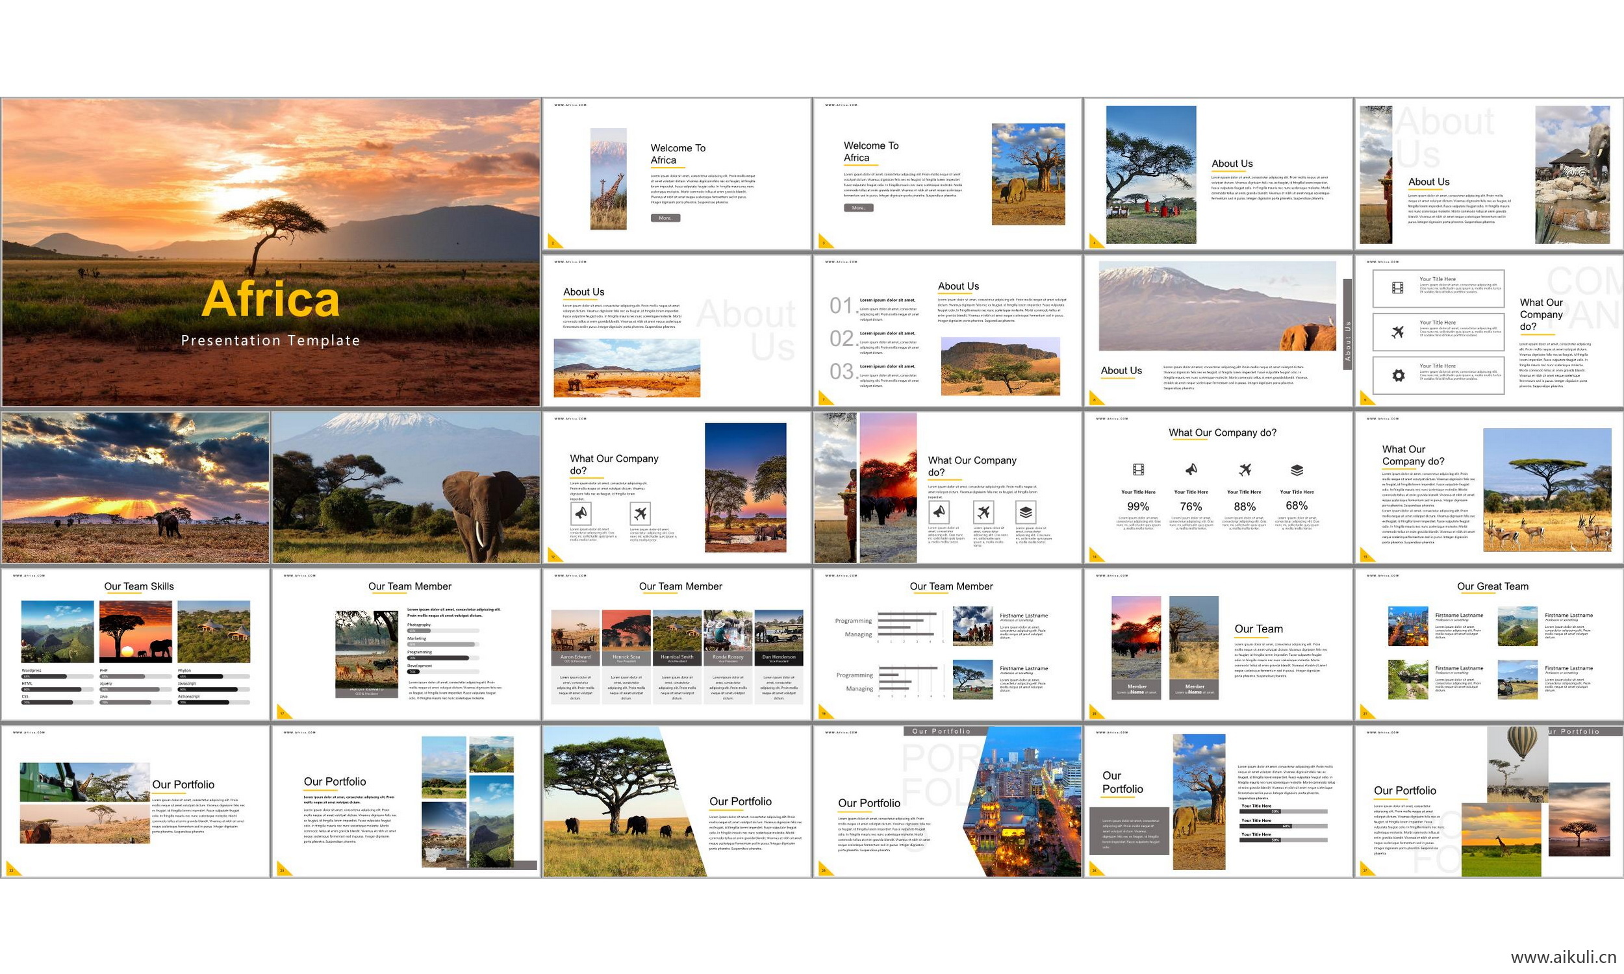Click the film strip icon above 99%
Screen dimensions: 1624x974
point(1137,469)
